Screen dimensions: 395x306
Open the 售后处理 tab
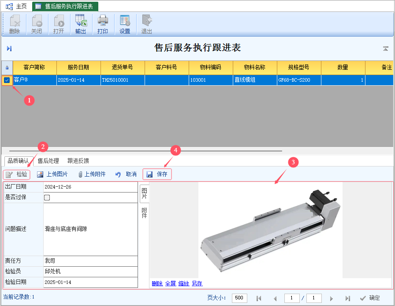tap(48, 161)
